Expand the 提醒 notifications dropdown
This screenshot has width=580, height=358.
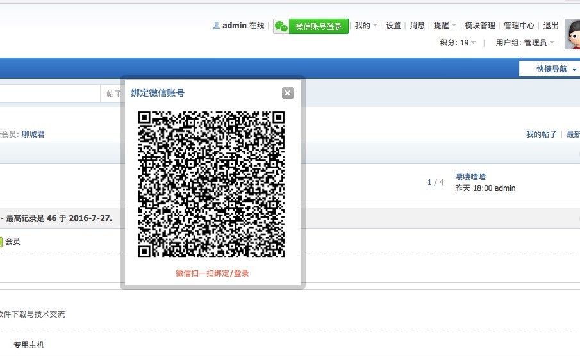coord(444,26)
